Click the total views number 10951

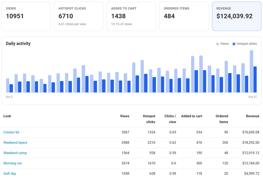15,16
